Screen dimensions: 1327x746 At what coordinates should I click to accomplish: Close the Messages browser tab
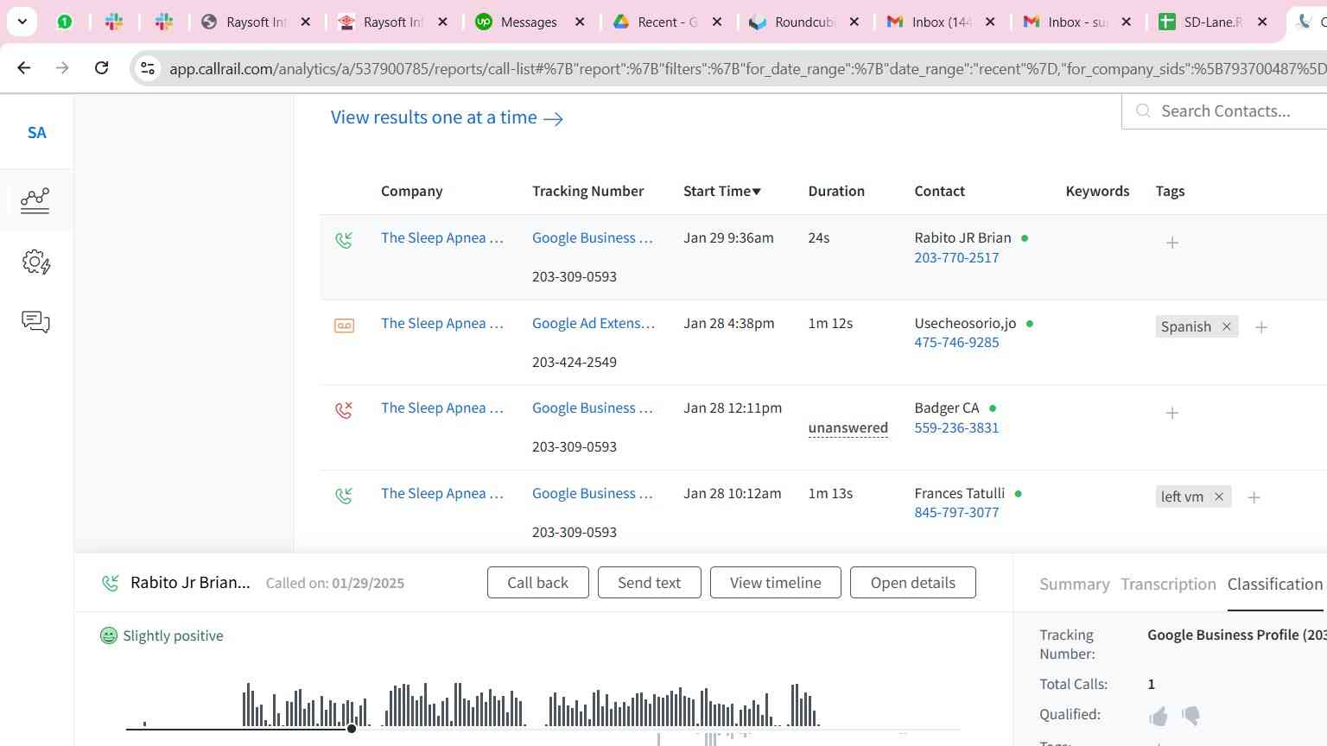pos(580,22)
